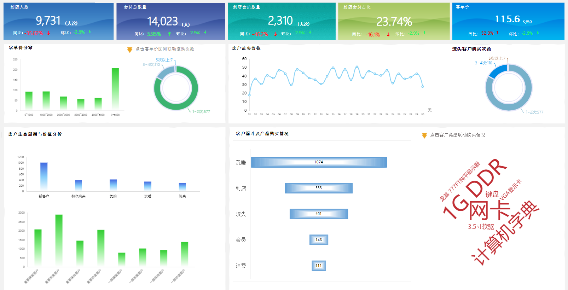568x290 pixels.
Task: Click the 点击客单价区间联动复购次数 hint text
Action: pyautogui.click(x=165, y=49)
